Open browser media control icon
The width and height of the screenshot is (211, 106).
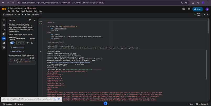(198, 3)
